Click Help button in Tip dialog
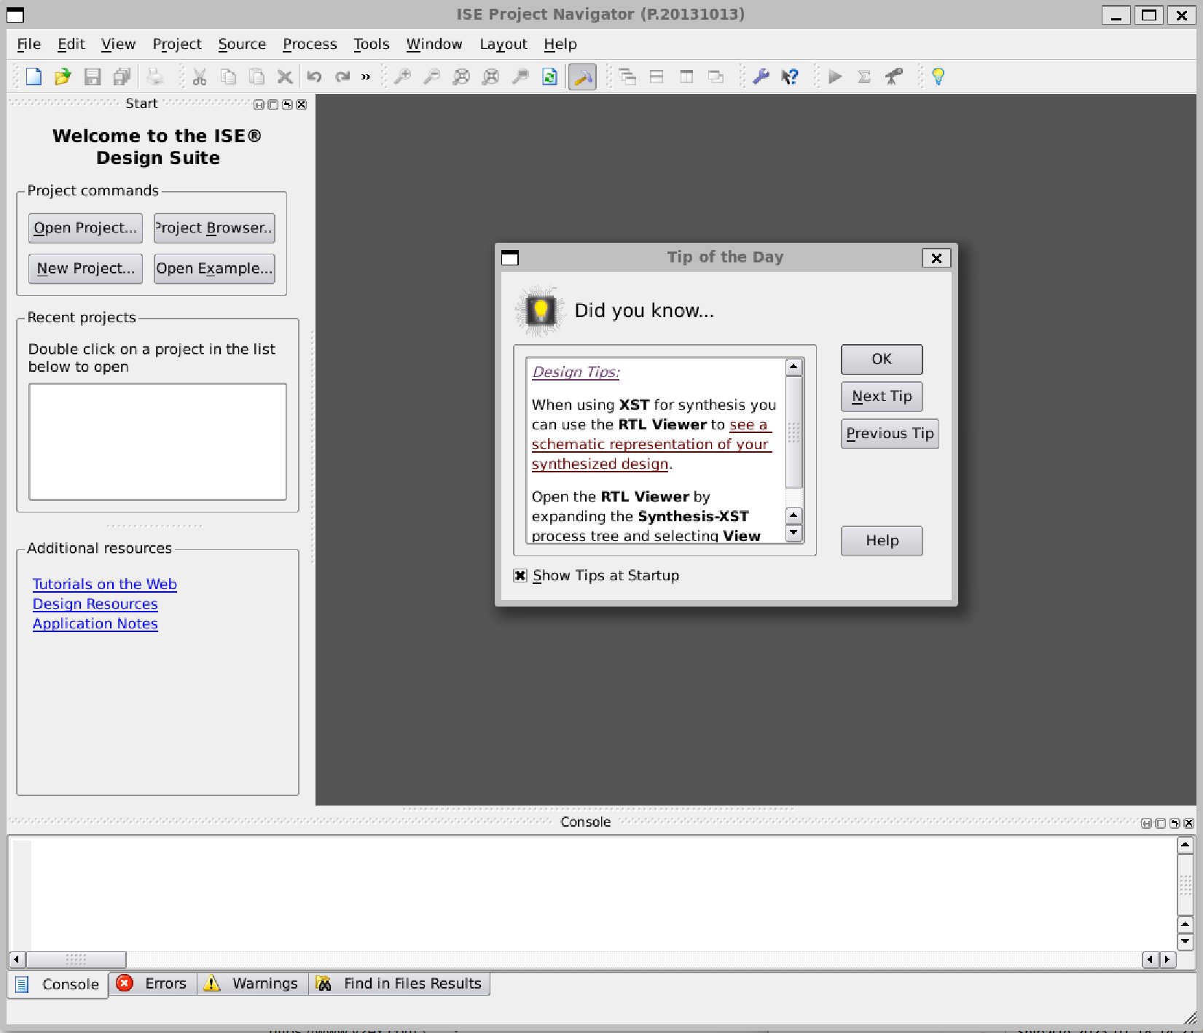 click(x=882, y=540)
